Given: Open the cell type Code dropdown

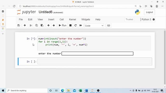Looking at the screenshot, I should pyautogui.click(x=94, y=26).
